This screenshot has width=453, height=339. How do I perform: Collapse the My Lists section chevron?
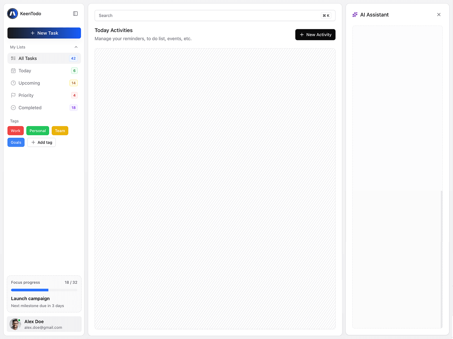76,47
